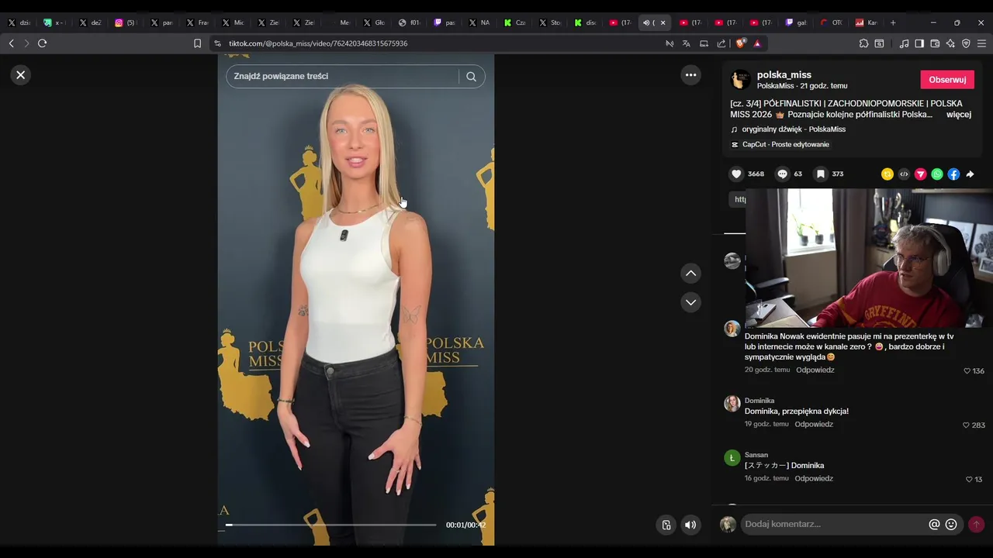Reload the page
993x558 pixels.
[42, 43]
